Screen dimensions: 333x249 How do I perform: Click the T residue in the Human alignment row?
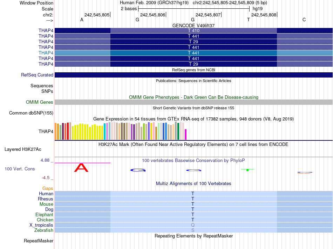coord(193,193)
